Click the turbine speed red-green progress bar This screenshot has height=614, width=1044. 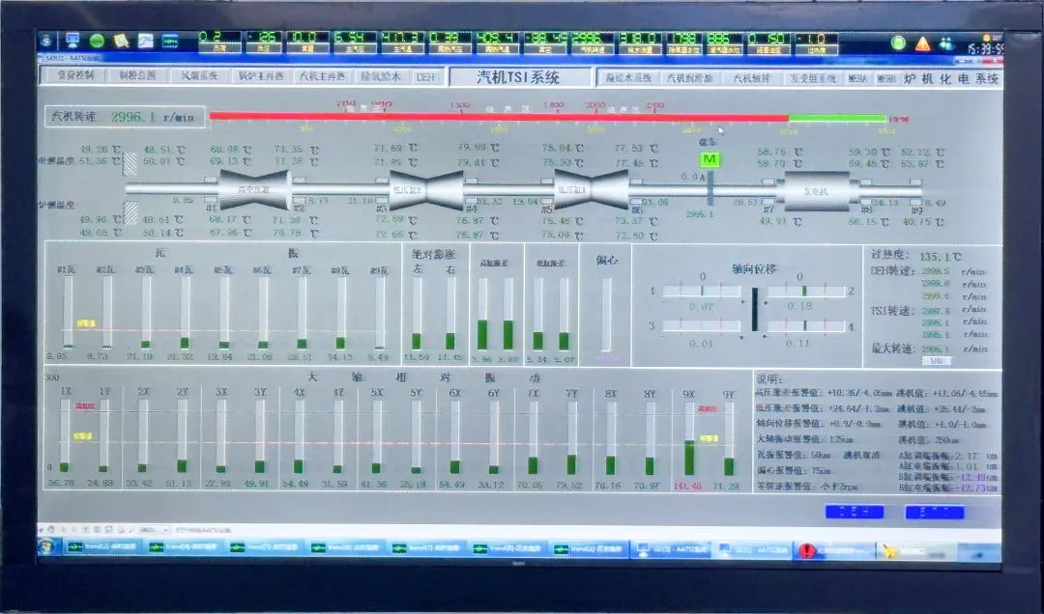tap(546, 118)
